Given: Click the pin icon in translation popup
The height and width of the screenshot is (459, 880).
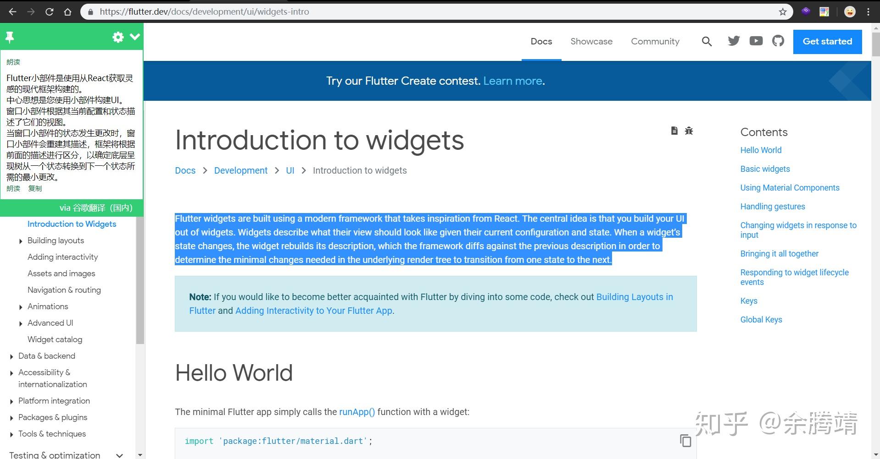Looking at the screenshot, I should pyautogui.click(x=10, y=37).
